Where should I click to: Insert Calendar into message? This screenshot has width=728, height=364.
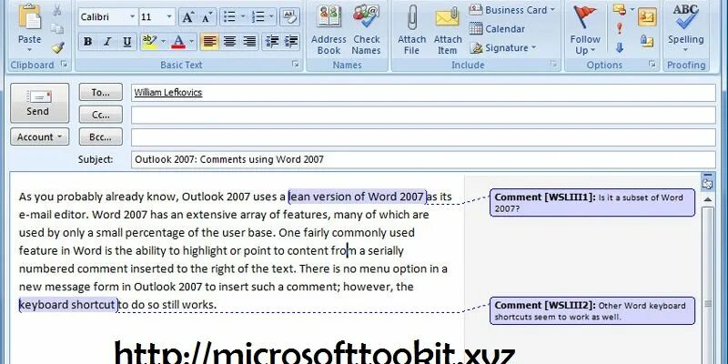497,29
